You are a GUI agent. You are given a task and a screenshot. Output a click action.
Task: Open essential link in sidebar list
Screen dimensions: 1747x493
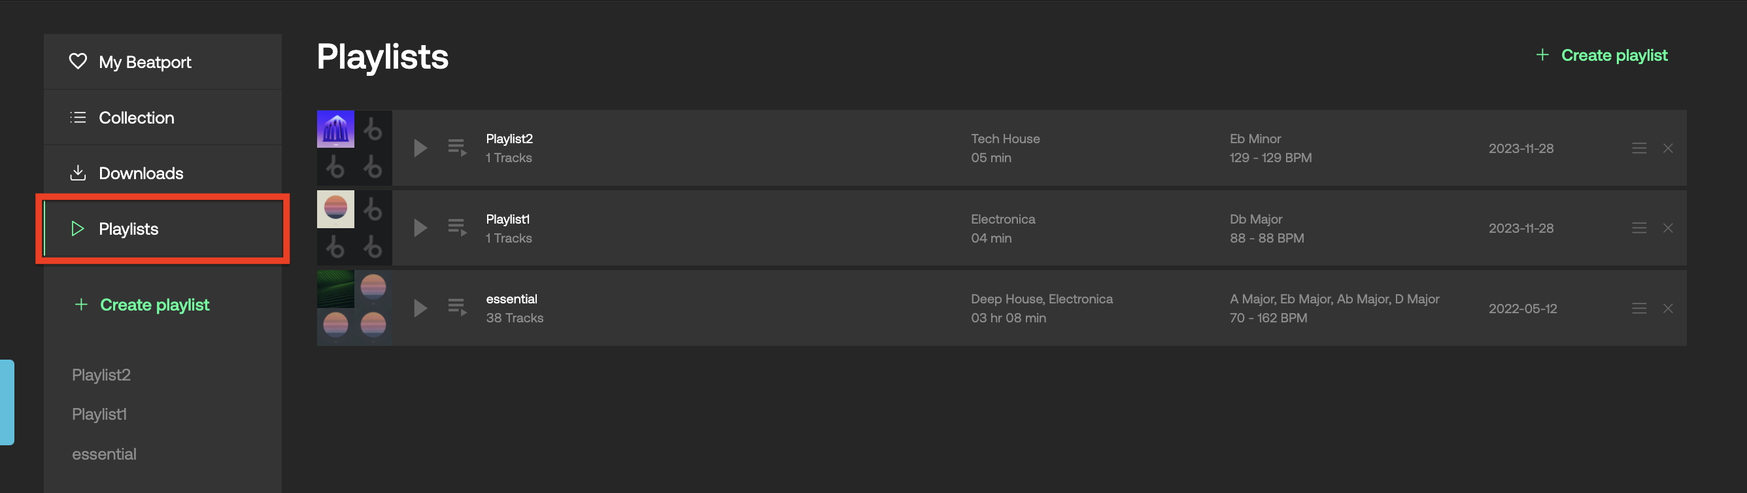tap(104, 454)
